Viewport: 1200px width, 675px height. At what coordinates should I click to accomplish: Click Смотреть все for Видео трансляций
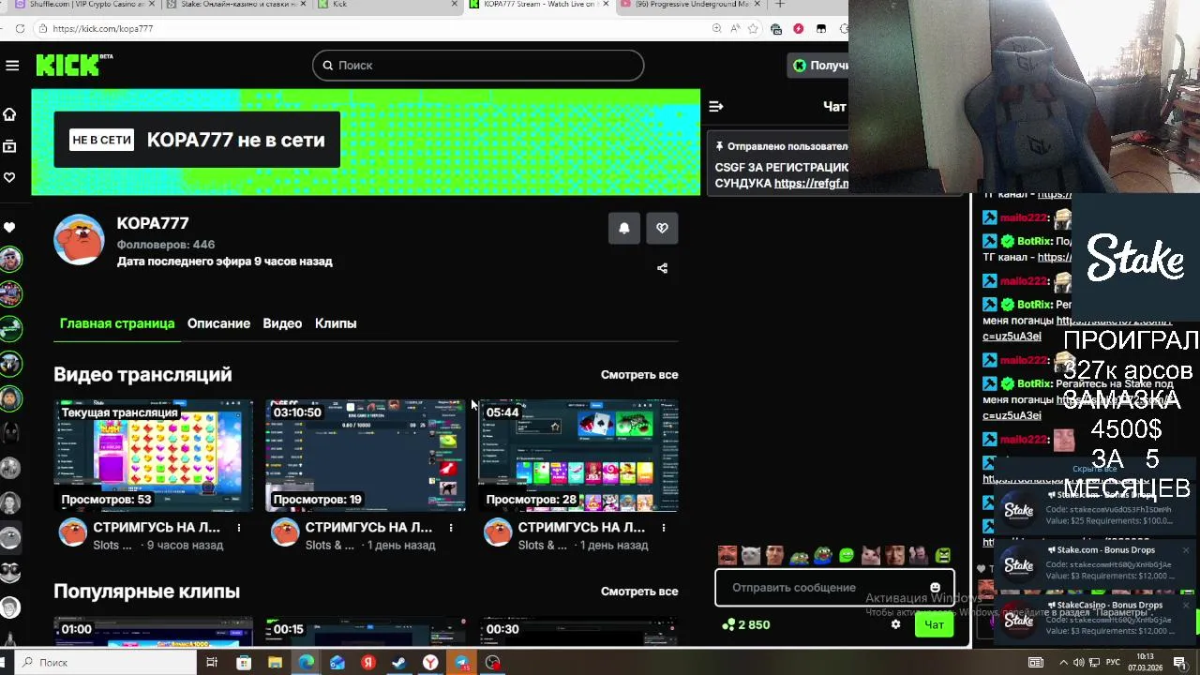[639, 375]
